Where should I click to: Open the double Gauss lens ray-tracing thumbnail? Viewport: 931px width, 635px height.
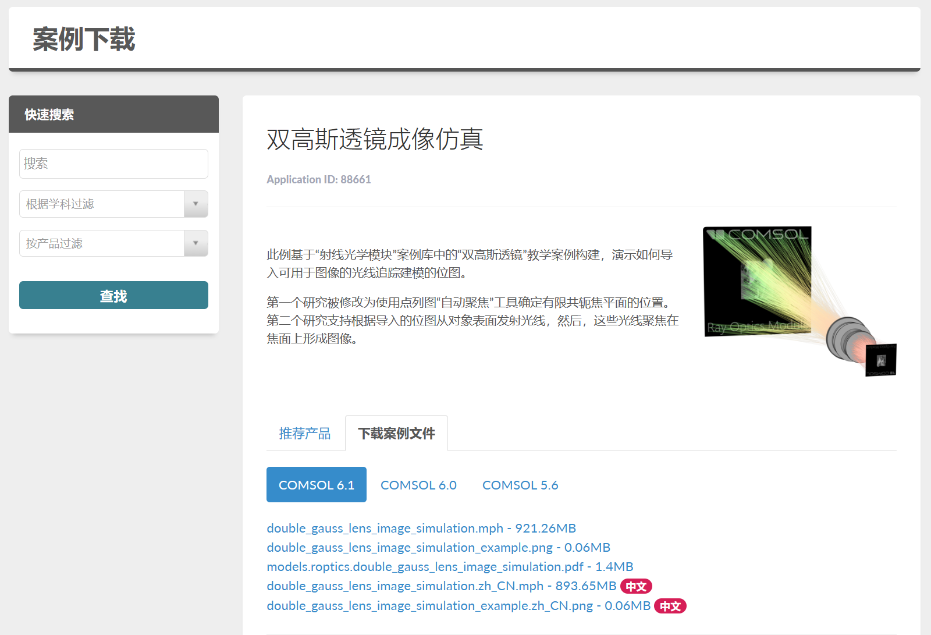(799, 301)
